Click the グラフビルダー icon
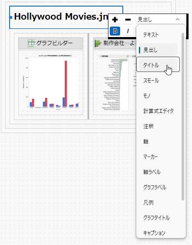 pyautogui.click(x=32, y=43)
